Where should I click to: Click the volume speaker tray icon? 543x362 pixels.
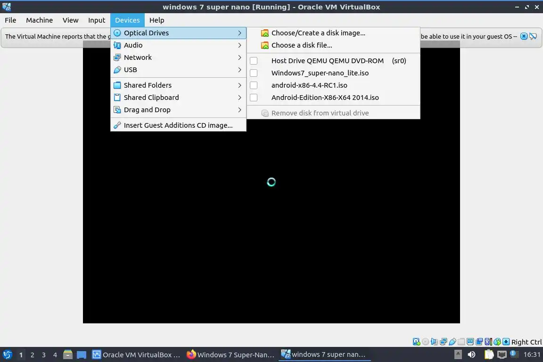(471, 354)
